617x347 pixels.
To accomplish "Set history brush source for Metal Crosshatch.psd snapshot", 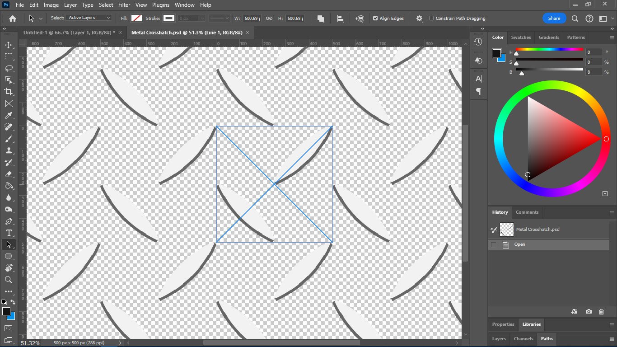I will tap(494, 230).
